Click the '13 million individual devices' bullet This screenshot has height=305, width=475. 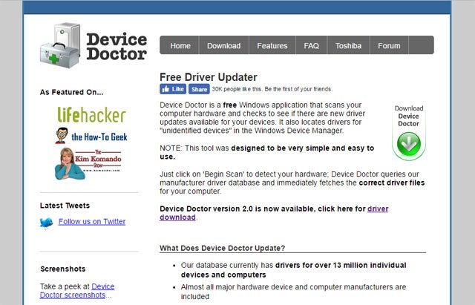[294, 270]
